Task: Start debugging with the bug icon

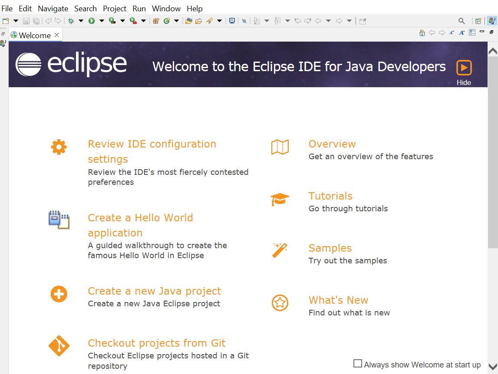Action: 71,21
